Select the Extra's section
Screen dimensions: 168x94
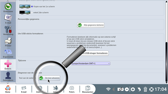coord(8,65)
